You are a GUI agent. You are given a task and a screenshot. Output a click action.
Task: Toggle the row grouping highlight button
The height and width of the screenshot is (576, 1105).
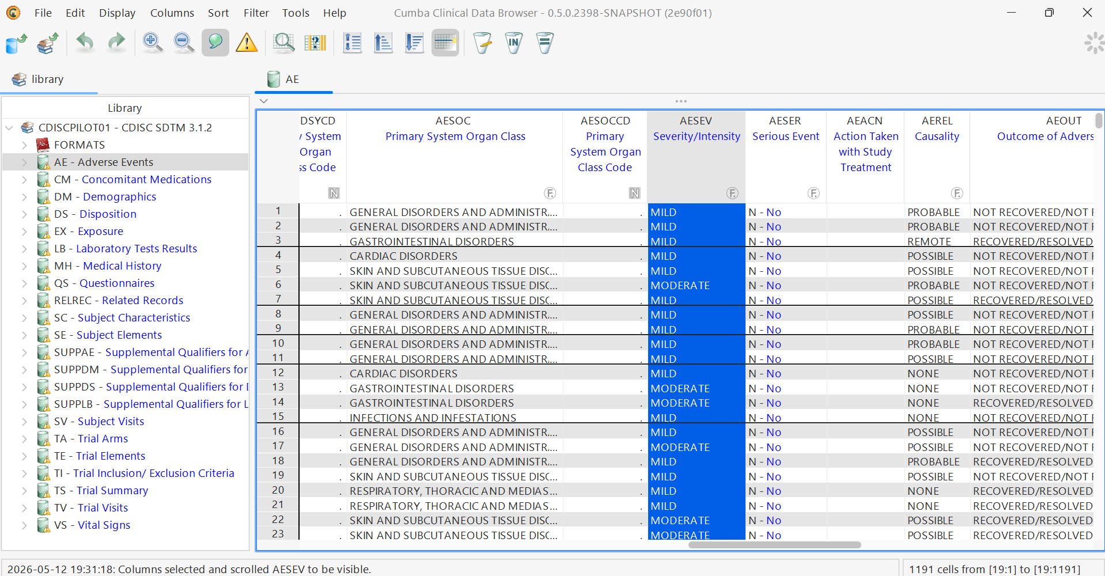point(445,43)
